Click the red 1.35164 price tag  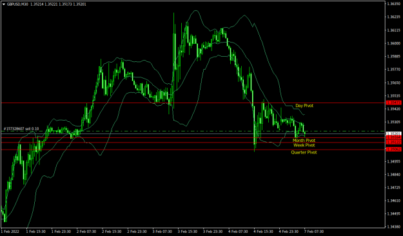pyautogui.click(x=394, y=138)
